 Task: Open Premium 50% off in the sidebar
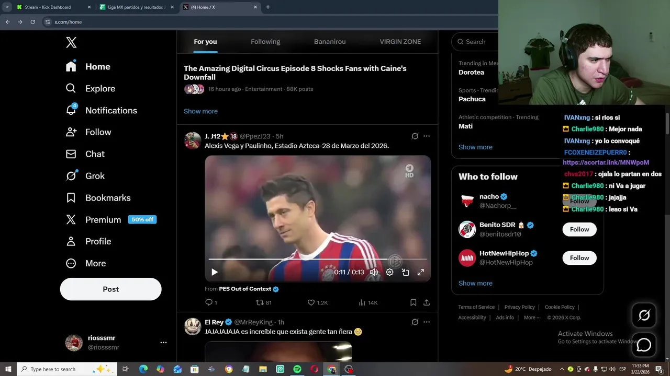pyautogui.click(x=111, y=220)
